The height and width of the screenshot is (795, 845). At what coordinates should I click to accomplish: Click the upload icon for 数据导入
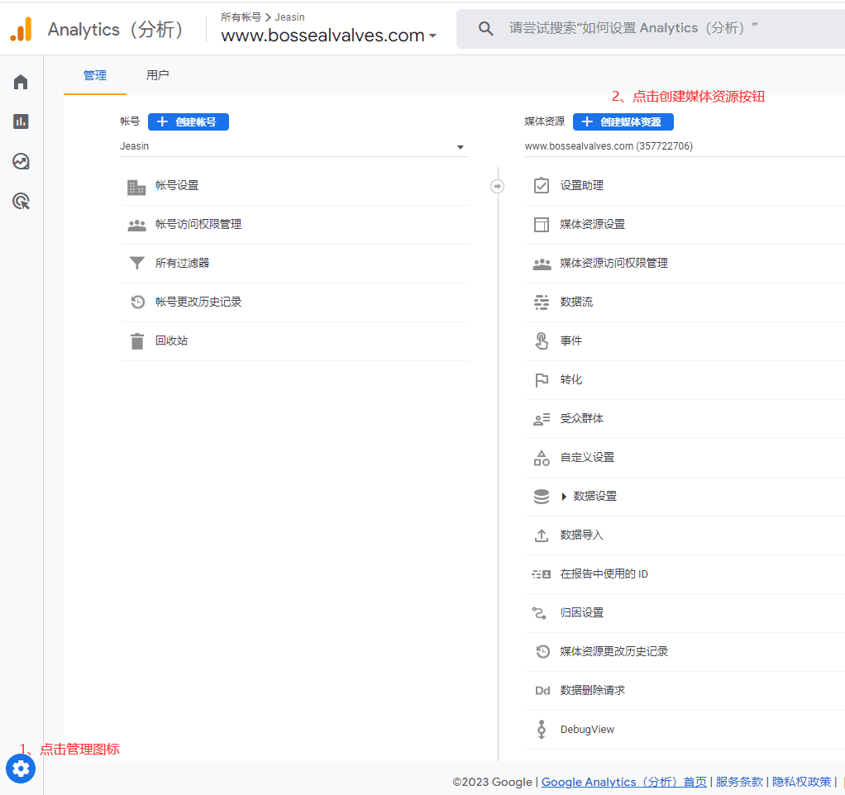541,536
